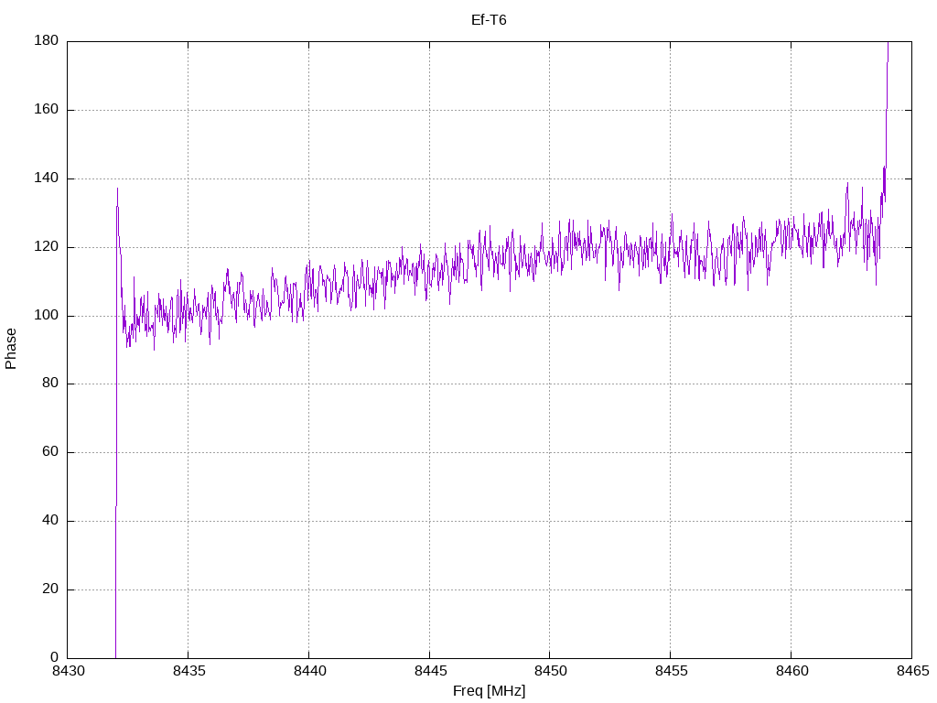Click the 140 phase tick label
This screenshot has height=703, width=937.
[x=47, y=178]
